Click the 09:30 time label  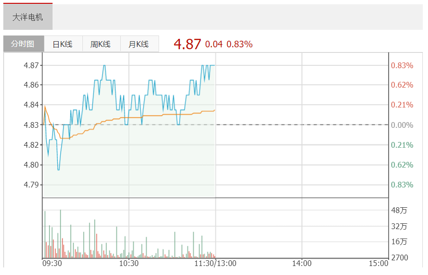pyautogui.click(x=52, y=264)
